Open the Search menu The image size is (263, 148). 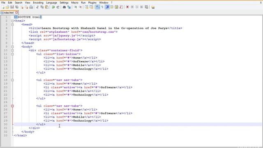[18, 2]
